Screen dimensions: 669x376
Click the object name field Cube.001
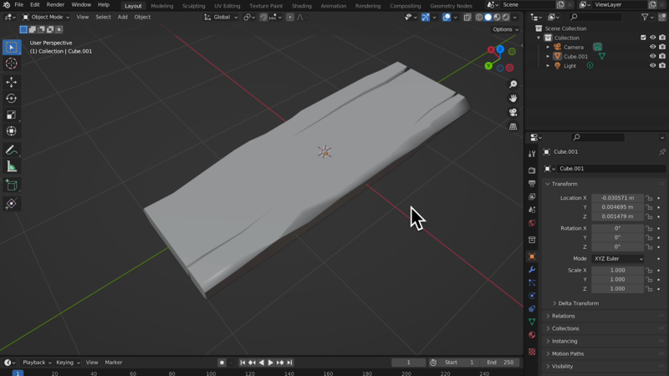(x=611, y=169)
